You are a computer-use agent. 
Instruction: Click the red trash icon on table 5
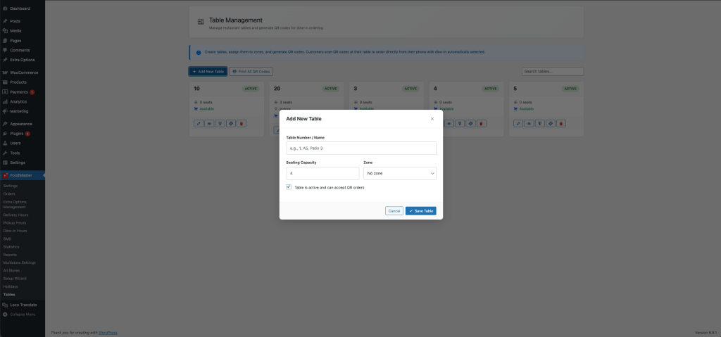(561, 124)
